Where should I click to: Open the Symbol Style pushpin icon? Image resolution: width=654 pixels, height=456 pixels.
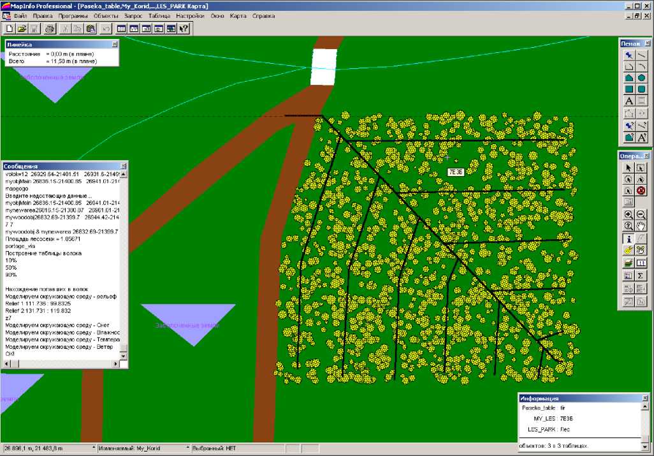point(629,126)
